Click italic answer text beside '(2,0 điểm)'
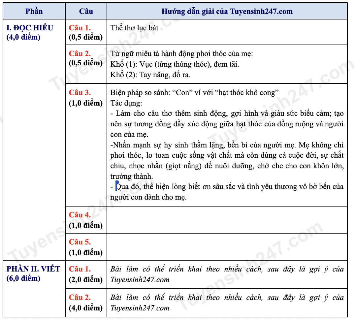Screen dimensions: 355x320 tap(227, 274)
